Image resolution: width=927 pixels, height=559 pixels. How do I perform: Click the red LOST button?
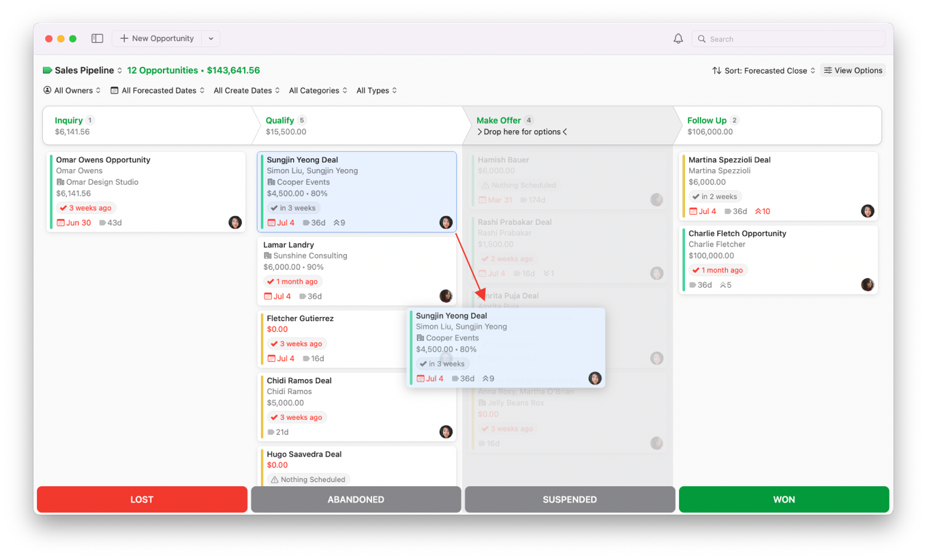tap(142, 500)
